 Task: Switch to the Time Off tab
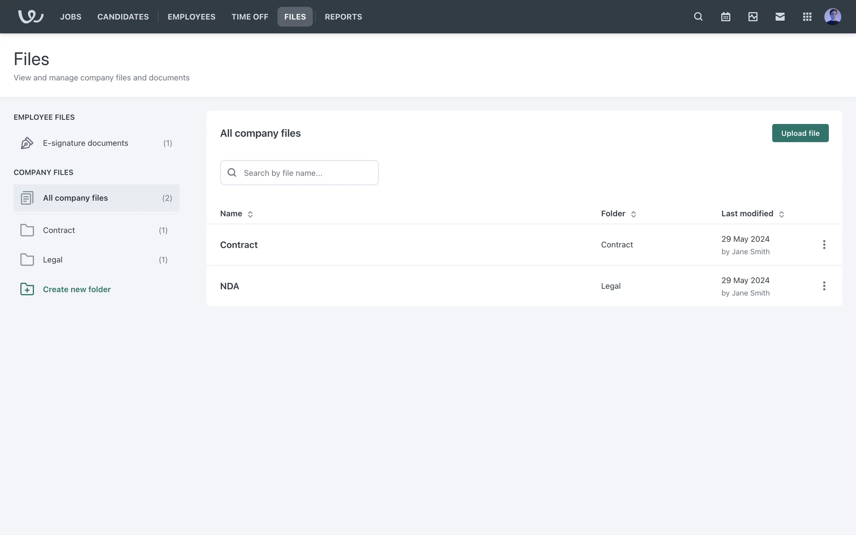tap(250, 16)
